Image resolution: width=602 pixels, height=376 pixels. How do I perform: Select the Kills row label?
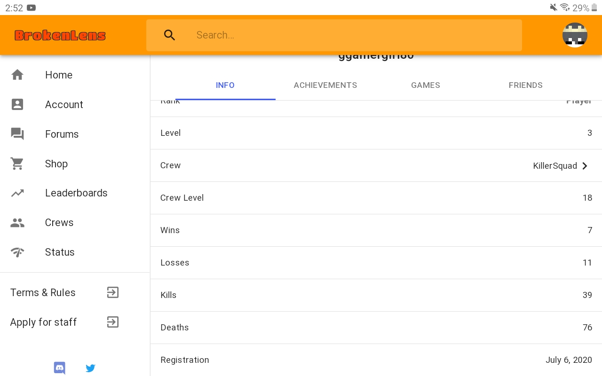pos(168,295)
